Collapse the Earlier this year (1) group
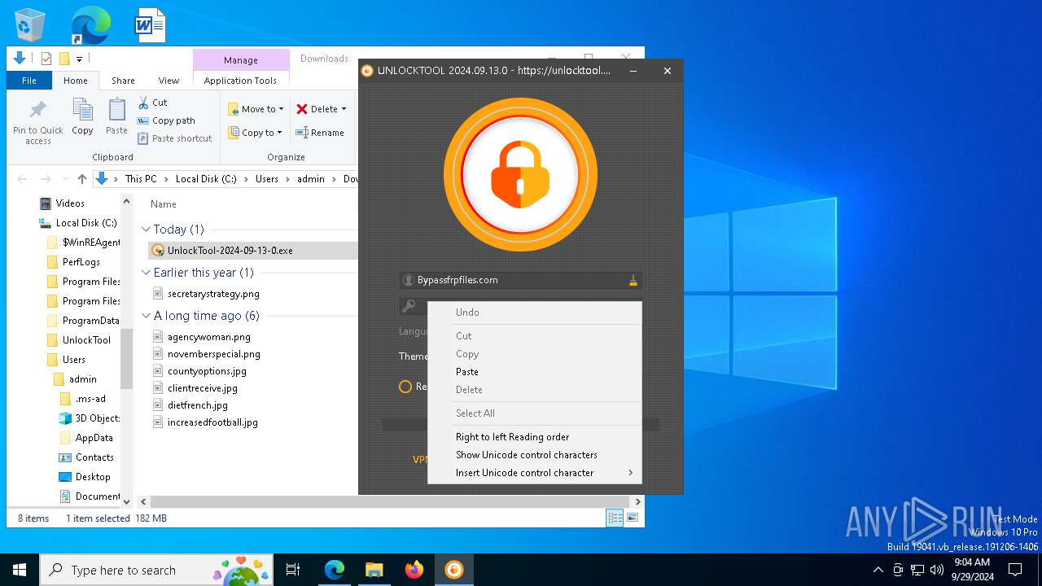This screenshot has width=1042, height=586. coord(147,273)
